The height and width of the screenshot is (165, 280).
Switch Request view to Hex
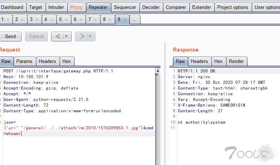pyautogui.click(x=67, y=62)
